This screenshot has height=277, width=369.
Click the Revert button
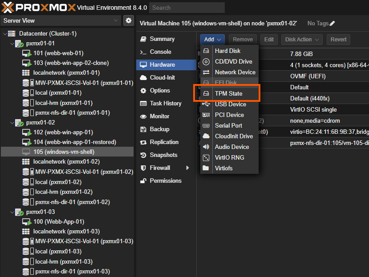coord(338,40)
